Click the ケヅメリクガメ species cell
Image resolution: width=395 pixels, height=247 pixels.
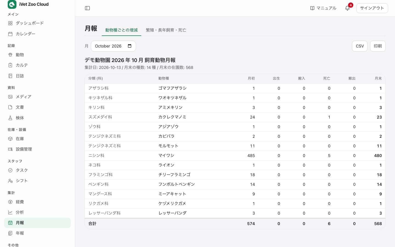tap(172, 204)
